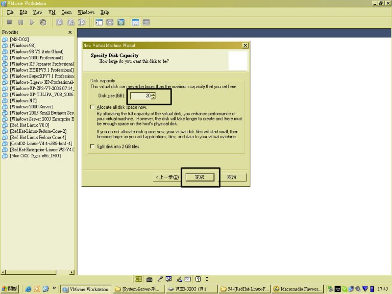The height and width of the screenshot is (294, 392).
Task: Open the Windows menu
Action: pyautogui.click(x=86, y=12)
